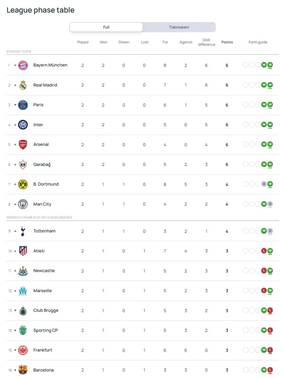The height and width of the screenshot is (379, 284).
Task: Click the Man City crest
Action: click(x=23, y=204)
